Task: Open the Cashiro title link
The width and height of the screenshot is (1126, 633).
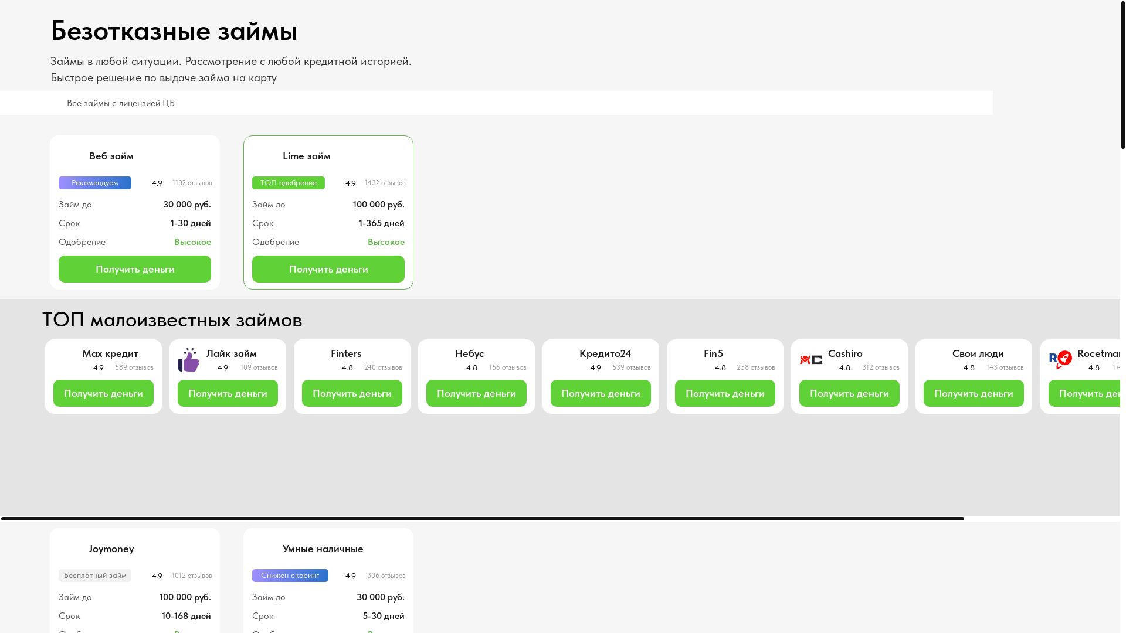Action: [845, 353]
